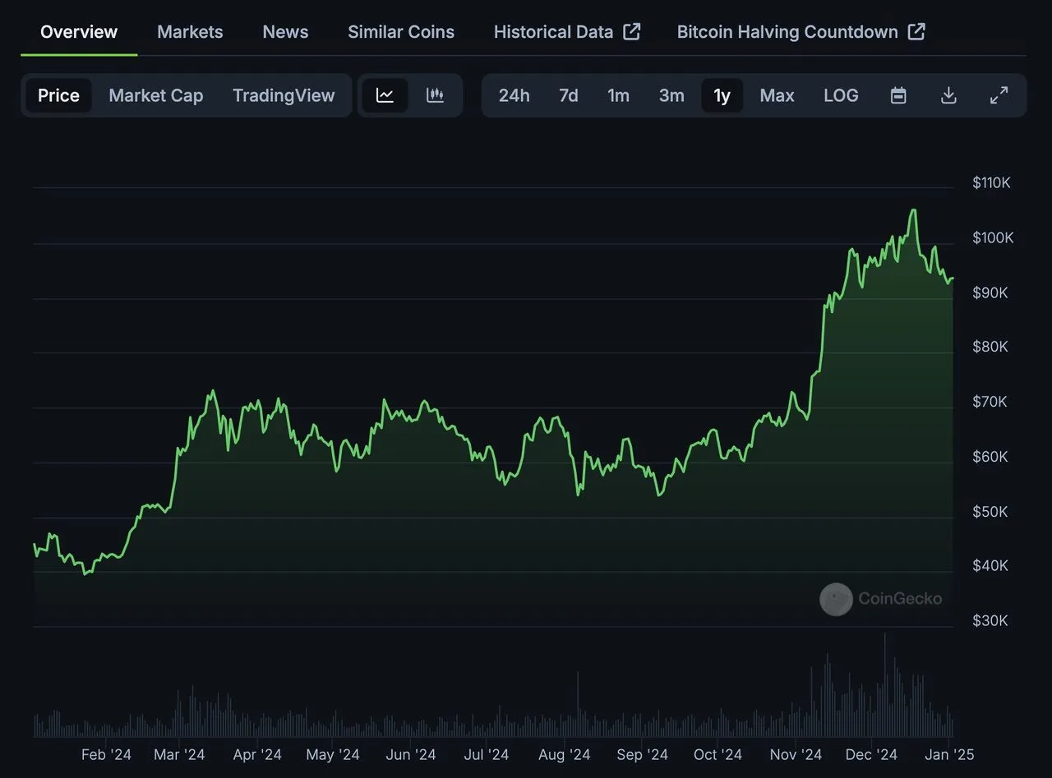Select the 24h time range
1052x778 pixels.
tap(514, 95)
